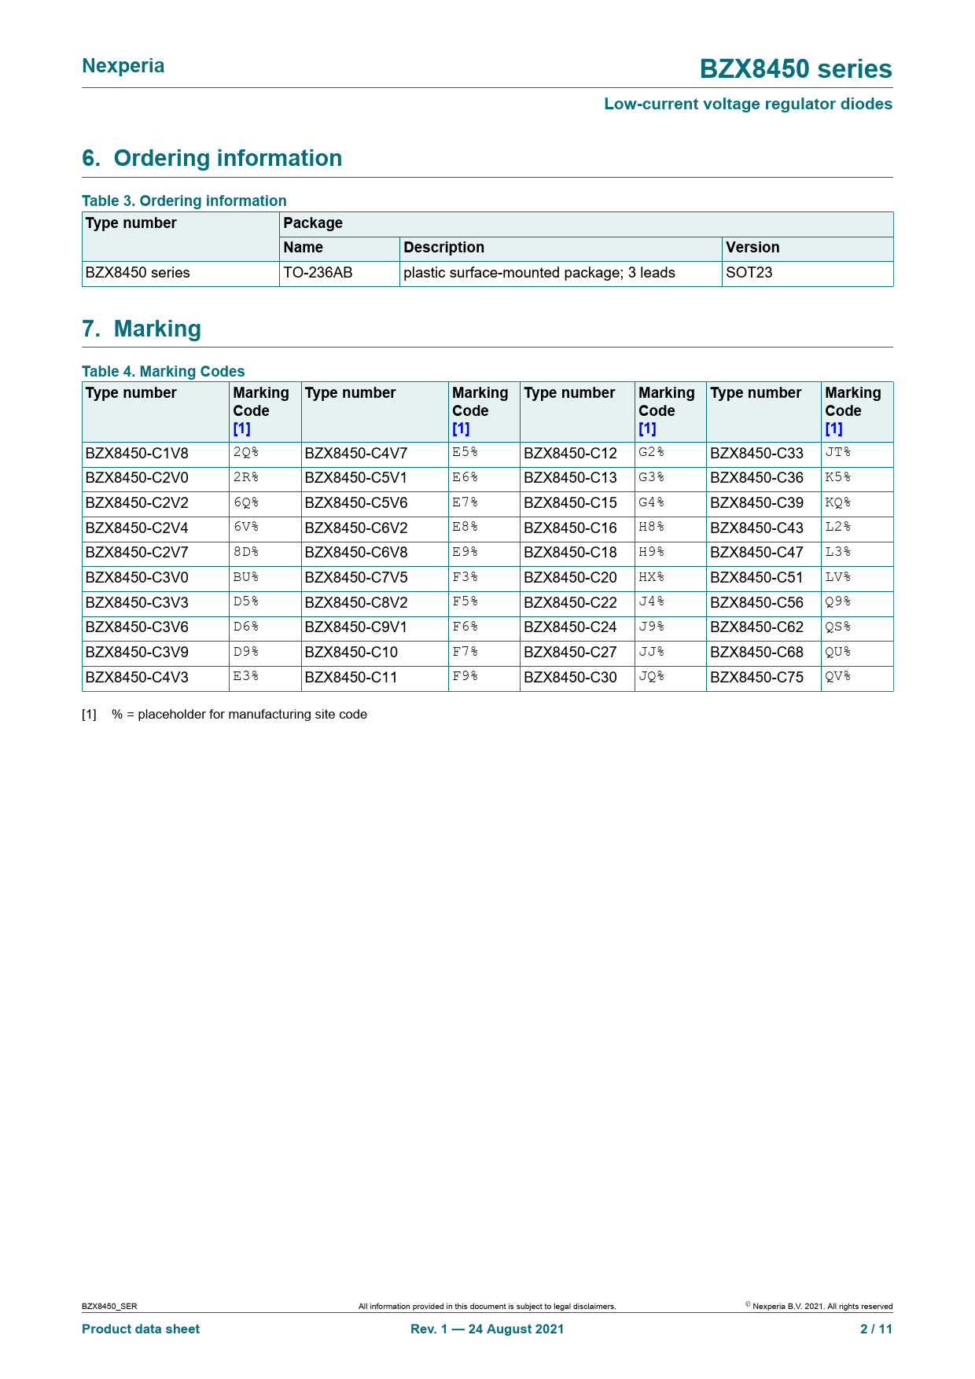Click the BZX8450-C1V8 type number cell
The width and height of the screenshot is (975, 1379).
137,454
